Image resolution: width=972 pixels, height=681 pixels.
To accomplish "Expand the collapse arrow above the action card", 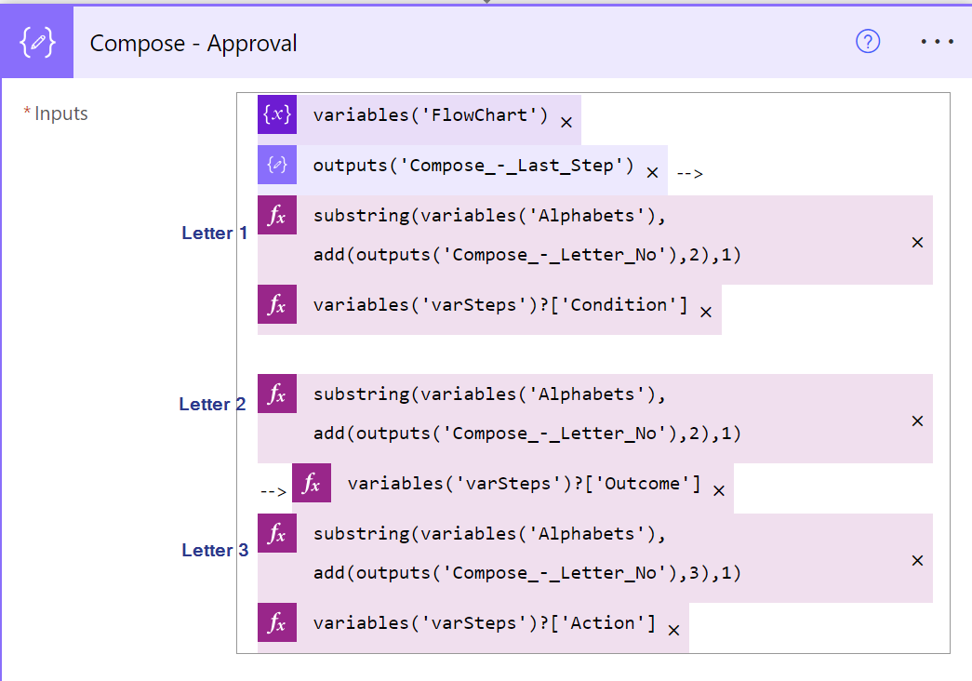I will click(x=486, y=4).
